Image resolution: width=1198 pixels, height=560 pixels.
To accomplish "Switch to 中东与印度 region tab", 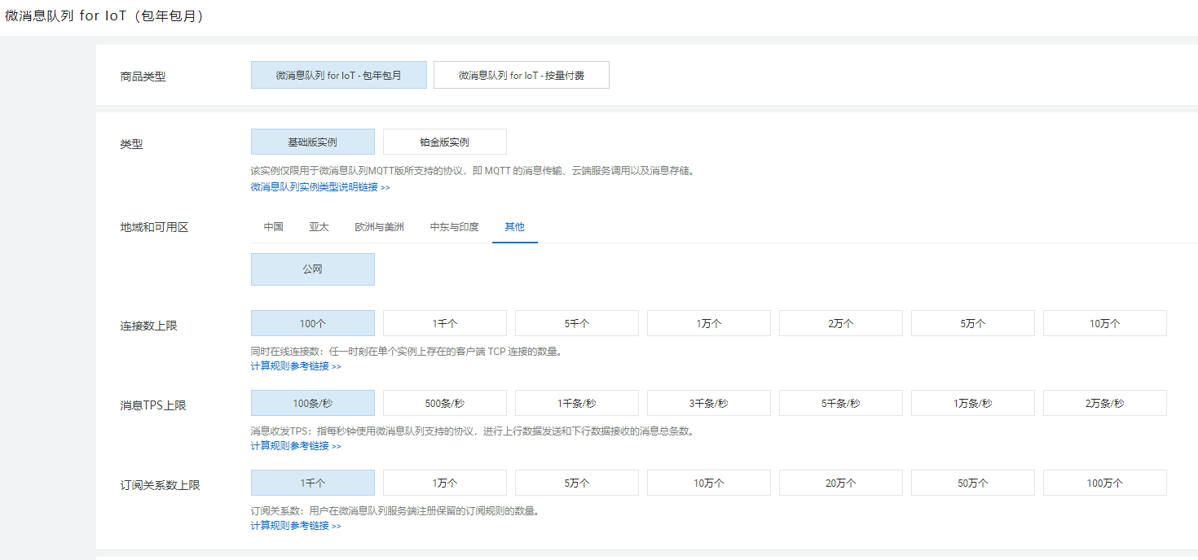I will click(x=455, y=227).
